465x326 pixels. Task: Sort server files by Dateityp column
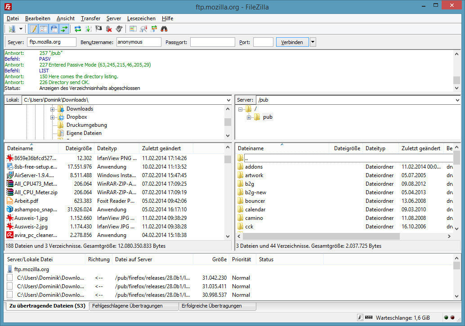[x=381, y=148]
